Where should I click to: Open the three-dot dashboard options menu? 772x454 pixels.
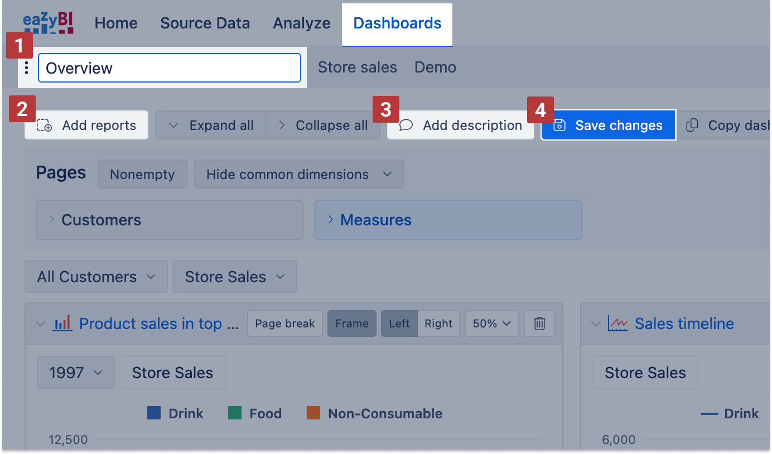click(x=26, y=68)
